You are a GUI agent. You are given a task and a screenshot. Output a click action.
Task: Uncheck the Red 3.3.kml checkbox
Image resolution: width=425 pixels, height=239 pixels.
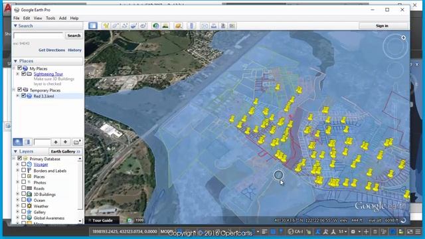click(24, 96)
